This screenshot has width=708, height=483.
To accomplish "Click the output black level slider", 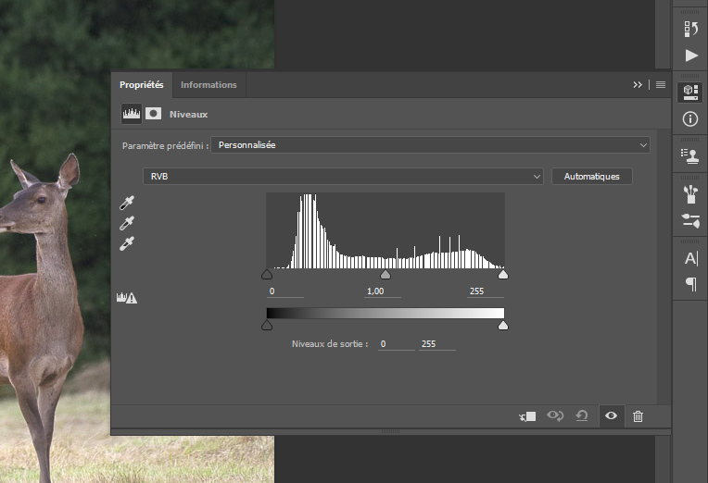I will click(267, 325).
